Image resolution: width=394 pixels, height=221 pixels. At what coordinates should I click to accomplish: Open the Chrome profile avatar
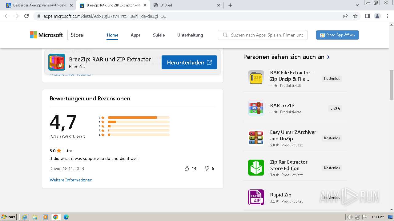377,16
